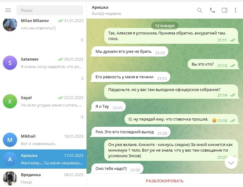Open the three-dot chat options menu
This screenshot has height=187, width=243.
coord(236,10)
